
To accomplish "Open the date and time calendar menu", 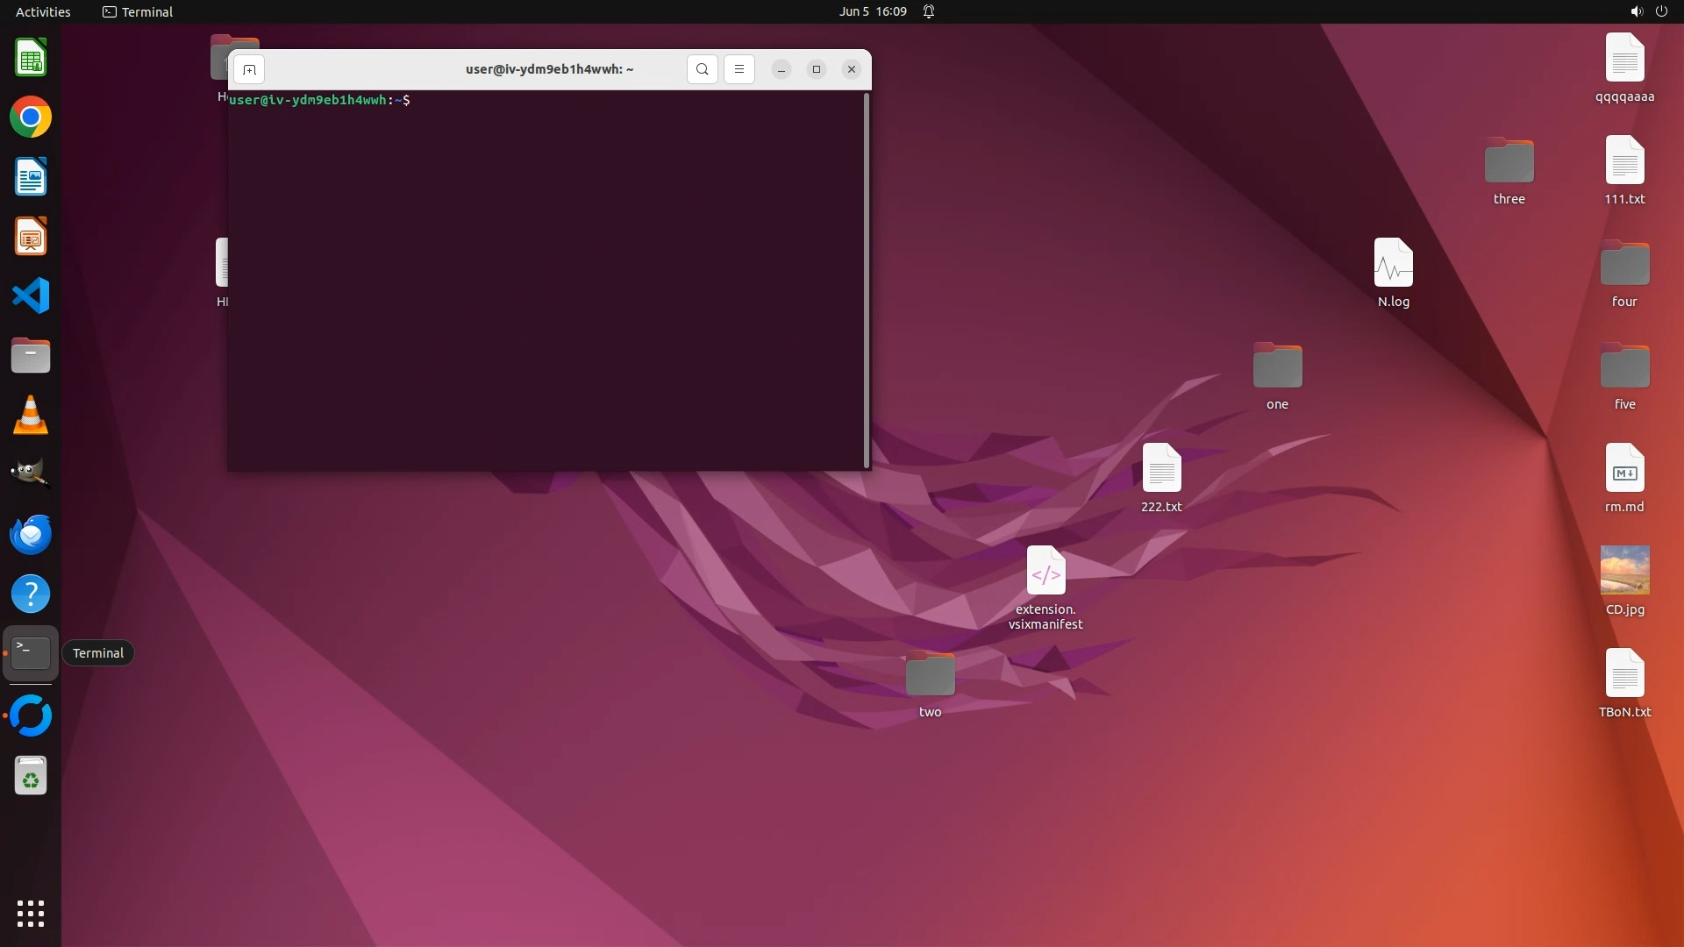I will tap(872, 11).
